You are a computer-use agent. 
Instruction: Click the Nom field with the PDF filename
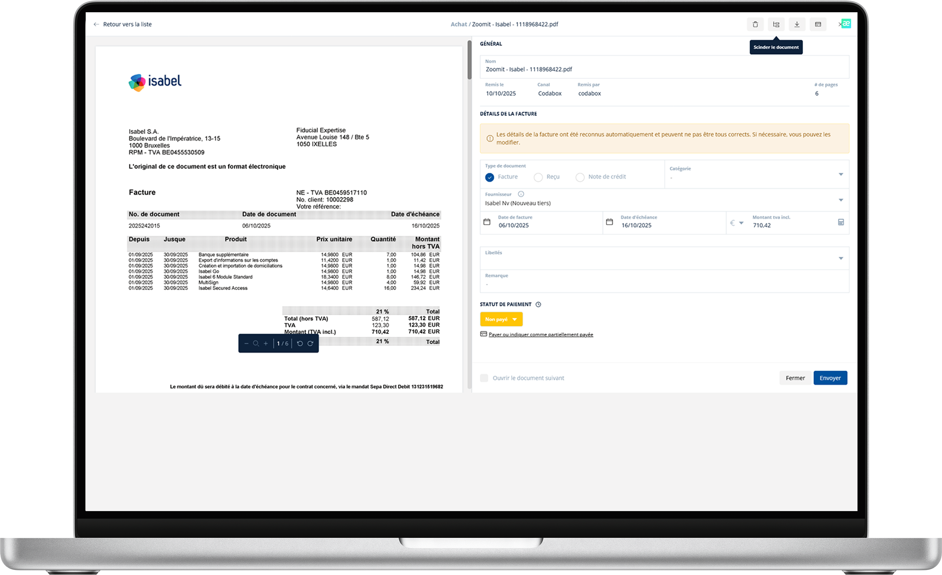[664, 67]
